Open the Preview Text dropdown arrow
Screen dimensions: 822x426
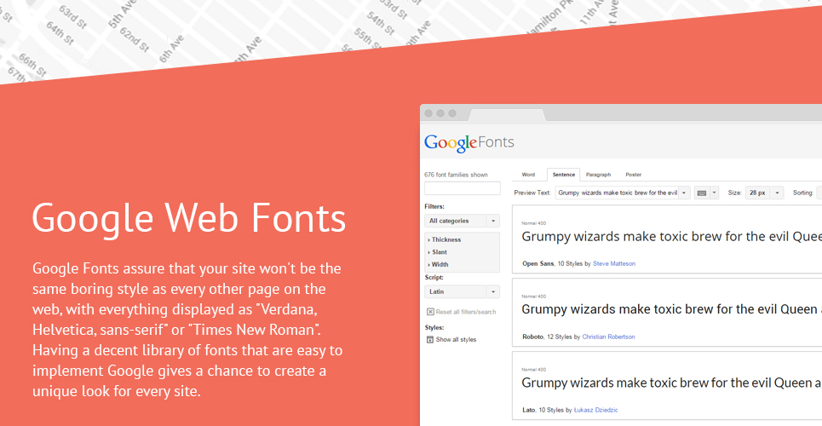tap(684, 193)
